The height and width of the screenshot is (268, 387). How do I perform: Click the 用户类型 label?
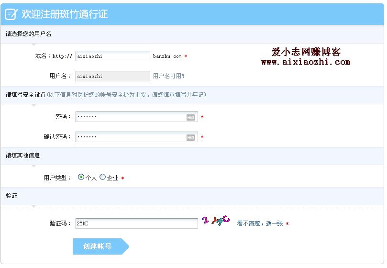57,178
